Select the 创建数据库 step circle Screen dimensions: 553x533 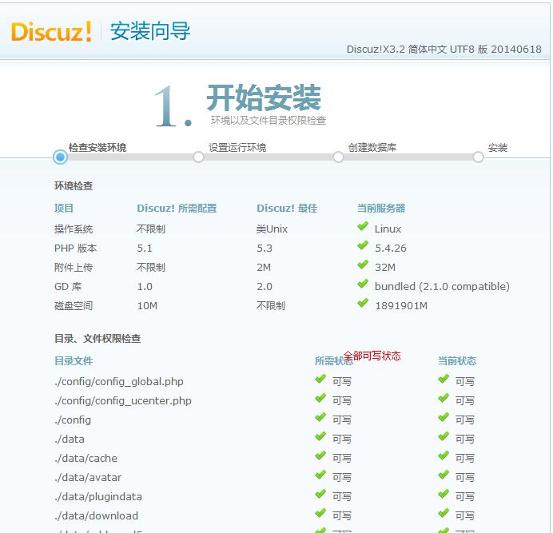click(x=338, y=157)
